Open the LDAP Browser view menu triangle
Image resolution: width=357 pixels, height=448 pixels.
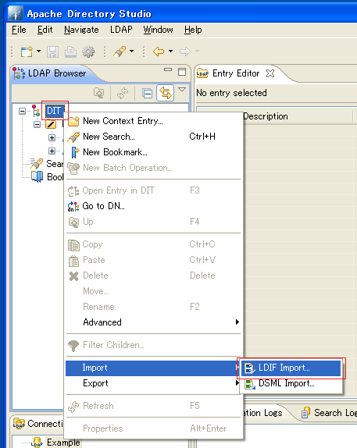click(182, 90)
